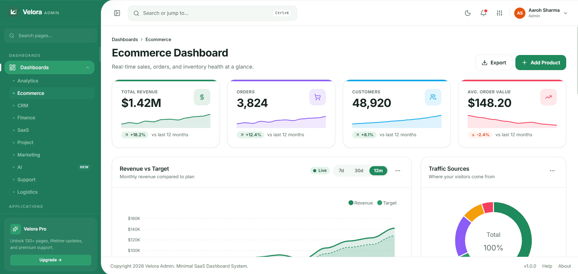This screenshot has height=274, width=578.
Task: Click the Upgrade button
Action: coord(51,260)
